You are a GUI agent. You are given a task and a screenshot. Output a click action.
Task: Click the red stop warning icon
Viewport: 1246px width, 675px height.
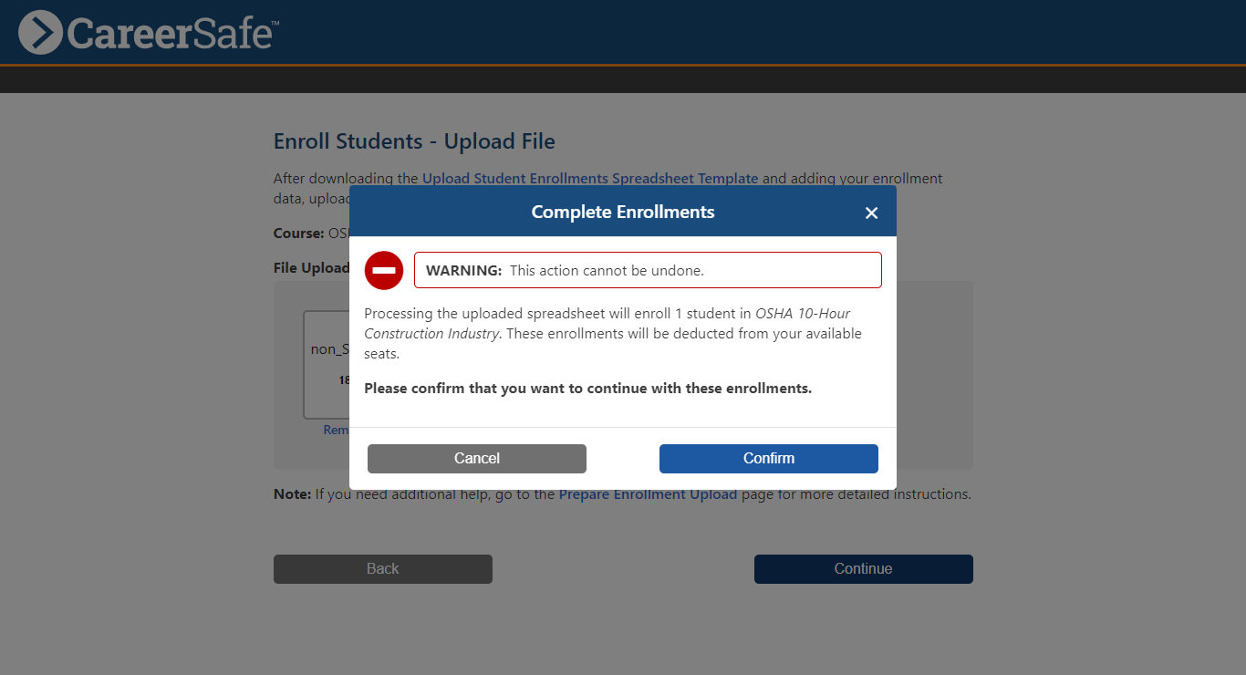(383, 270)
